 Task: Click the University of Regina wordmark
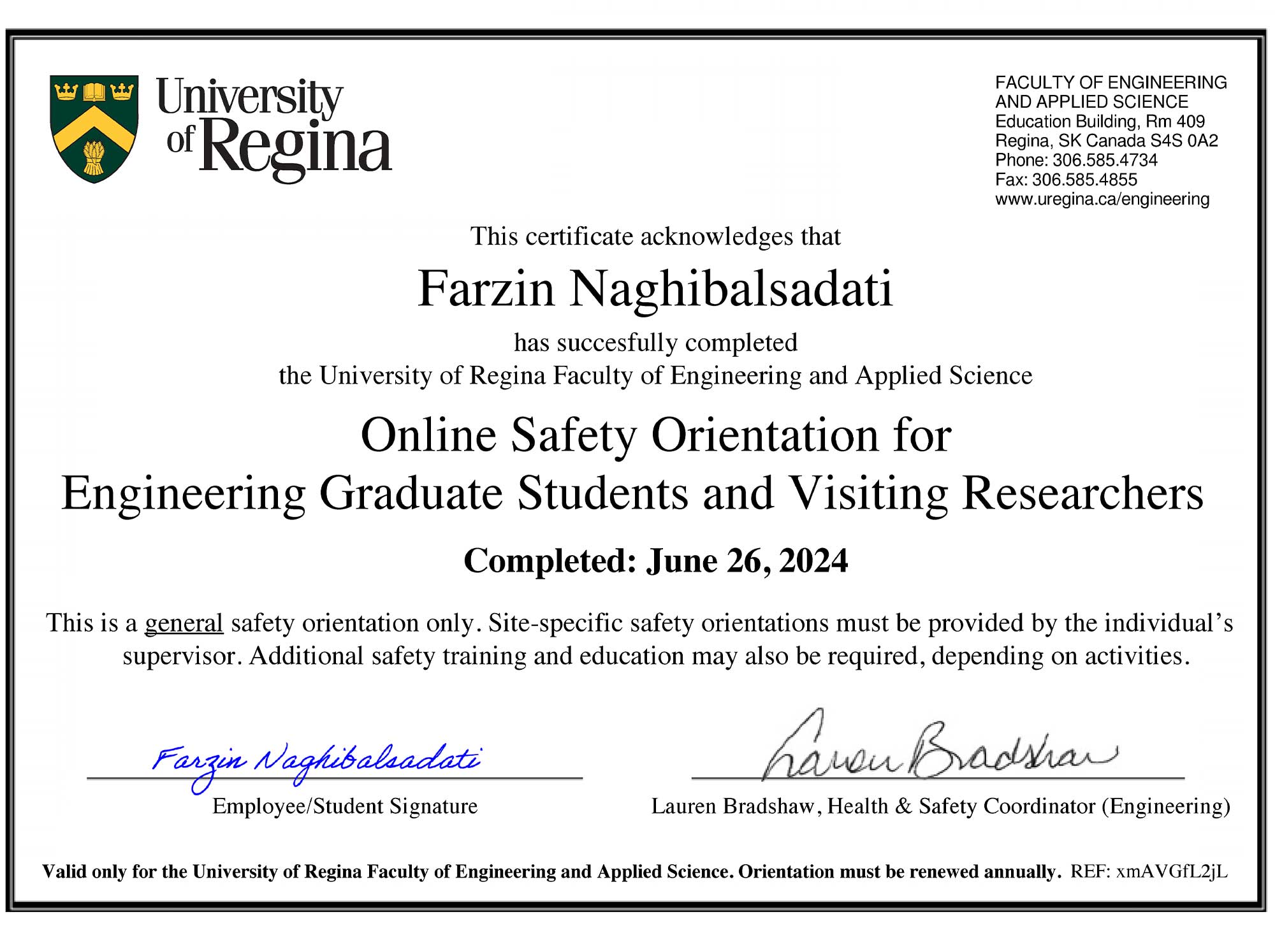pyautogui.click(x=274, y=127)
